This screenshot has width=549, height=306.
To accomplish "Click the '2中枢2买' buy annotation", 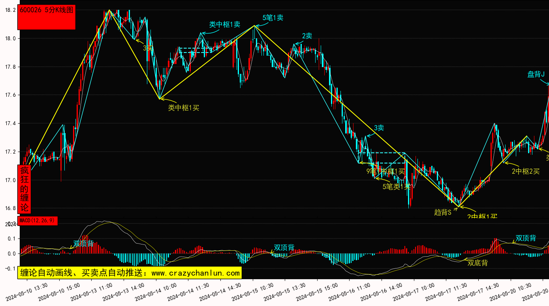I will coord(526,171).
